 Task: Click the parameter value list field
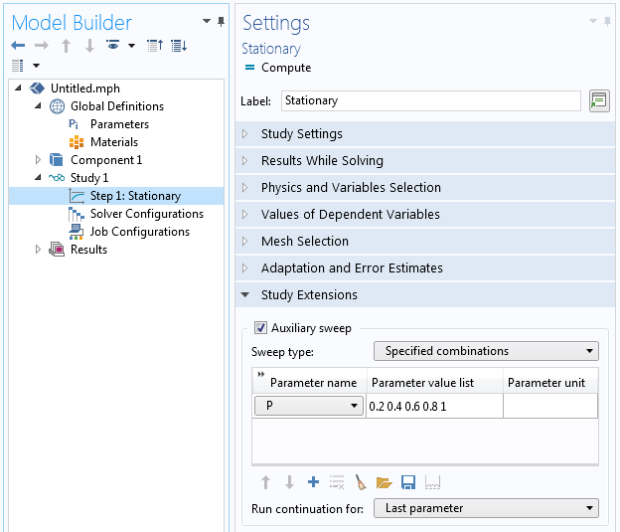[x=434, y=406]
